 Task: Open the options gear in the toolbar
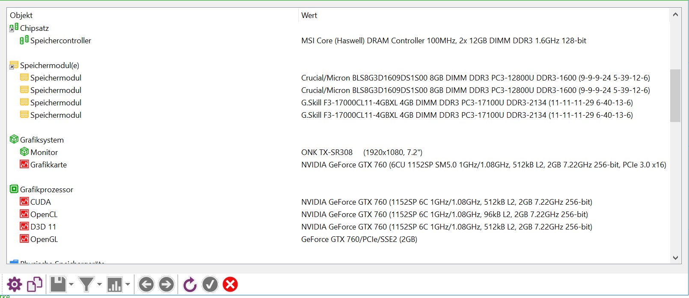pyautogui.click(x=14, y=284)
